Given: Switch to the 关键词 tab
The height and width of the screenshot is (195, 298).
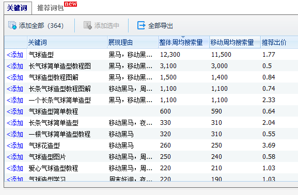Looking at the screenshot, I should 17,8.
